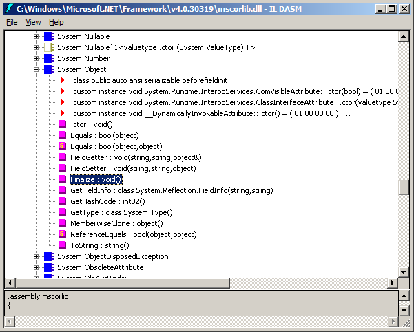414x332 pixels.
Task: Click the GetType method icon
Action: point(62,212)
